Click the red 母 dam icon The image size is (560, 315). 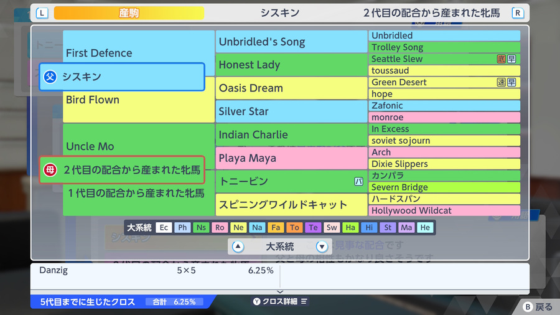coord(50,170)
